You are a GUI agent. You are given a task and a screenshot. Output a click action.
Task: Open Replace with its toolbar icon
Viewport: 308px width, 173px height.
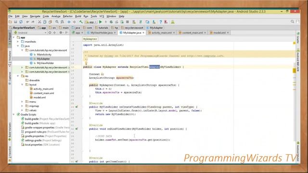62,22
